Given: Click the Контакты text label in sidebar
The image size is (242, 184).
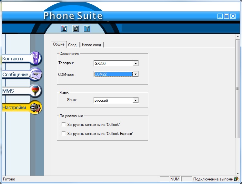Looking at the screenshot, I should [13, 59].
